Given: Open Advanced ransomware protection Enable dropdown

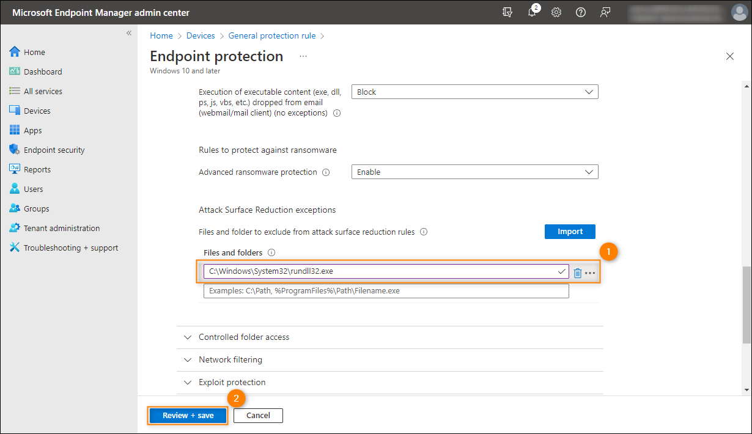Looking at the screenshot, I should [475, 172].
